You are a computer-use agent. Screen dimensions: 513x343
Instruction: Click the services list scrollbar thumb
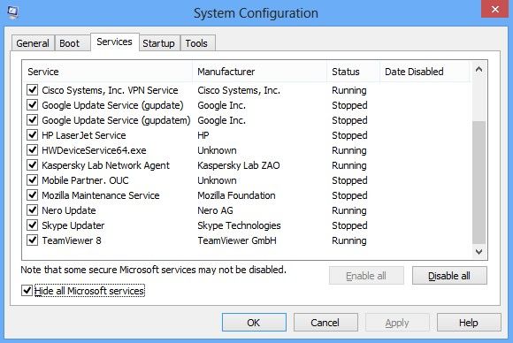click(479, 182)
